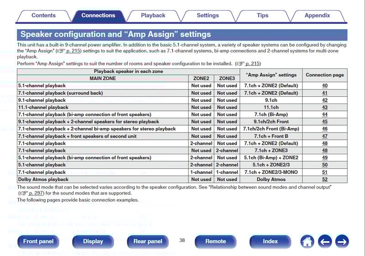Click page 47 link for 7.1ch + Front B

[324, 136]
